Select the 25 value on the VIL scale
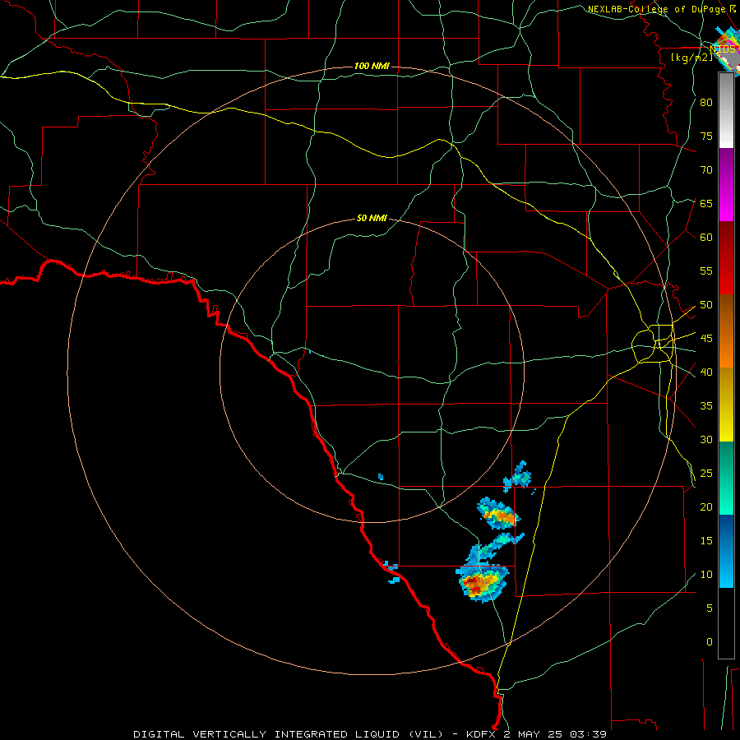This screenshot has width=740, height=740. pyautogui.click(x=706, y=474)
